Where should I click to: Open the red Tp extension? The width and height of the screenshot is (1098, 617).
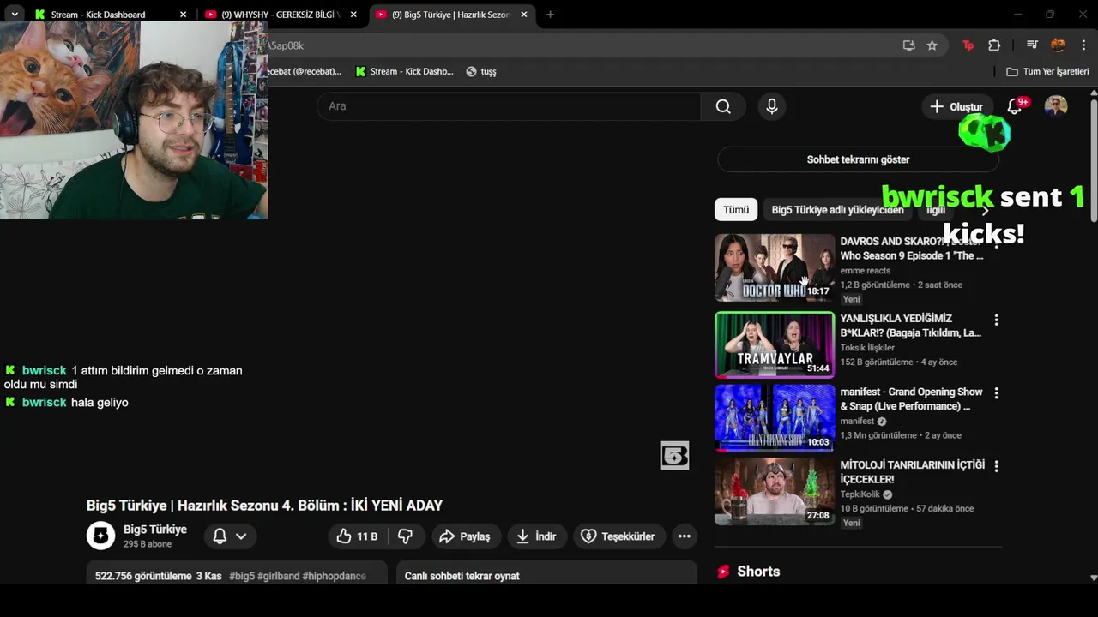[x=968, y=45]
